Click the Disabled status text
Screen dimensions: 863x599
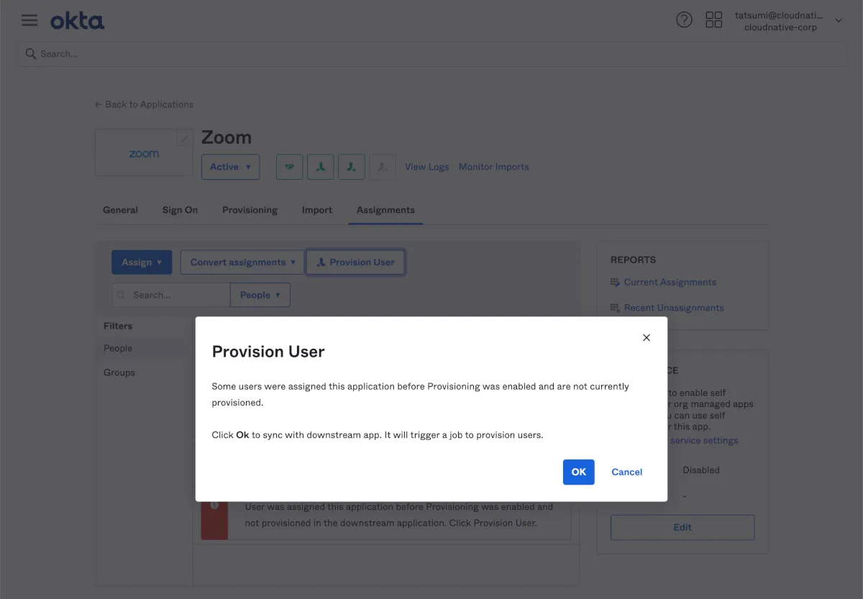point(701,470)
